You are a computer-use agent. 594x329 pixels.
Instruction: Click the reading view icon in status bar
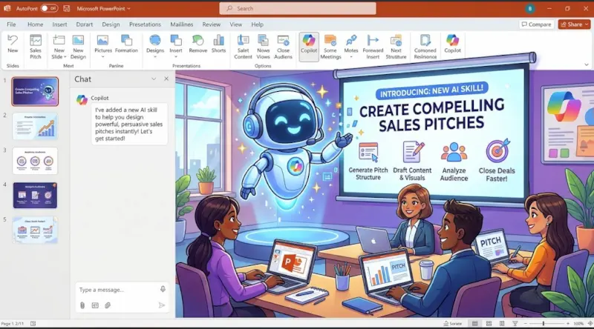502,324
